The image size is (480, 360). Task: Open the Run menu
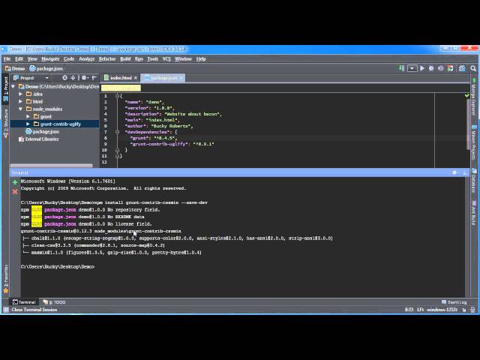139,58
